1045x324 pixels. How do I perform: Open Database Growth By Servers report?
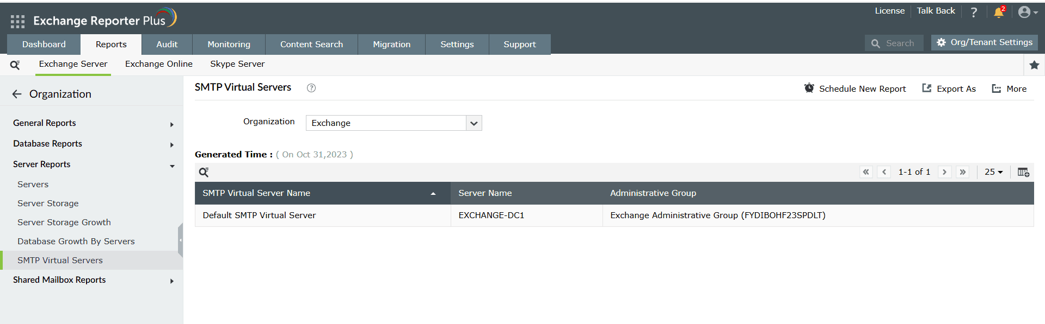76,242
